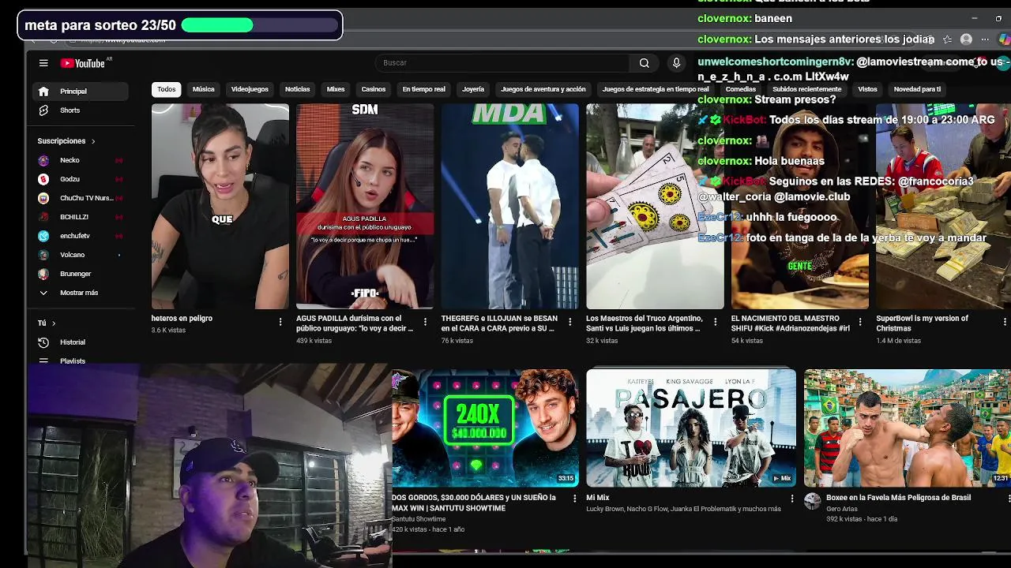The image size is (1011, 568).
Task: Open THEGREFG e ILLOJUAN short thumbnail
Action: (510, 206)
